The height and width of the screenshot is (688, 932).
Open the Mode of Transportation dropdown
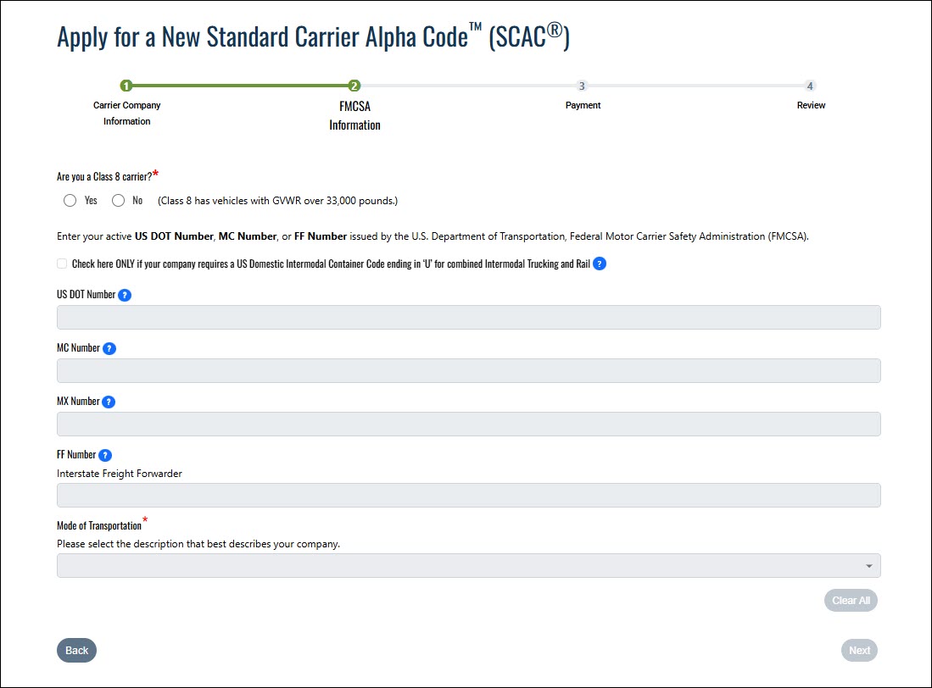pos(458,566)
